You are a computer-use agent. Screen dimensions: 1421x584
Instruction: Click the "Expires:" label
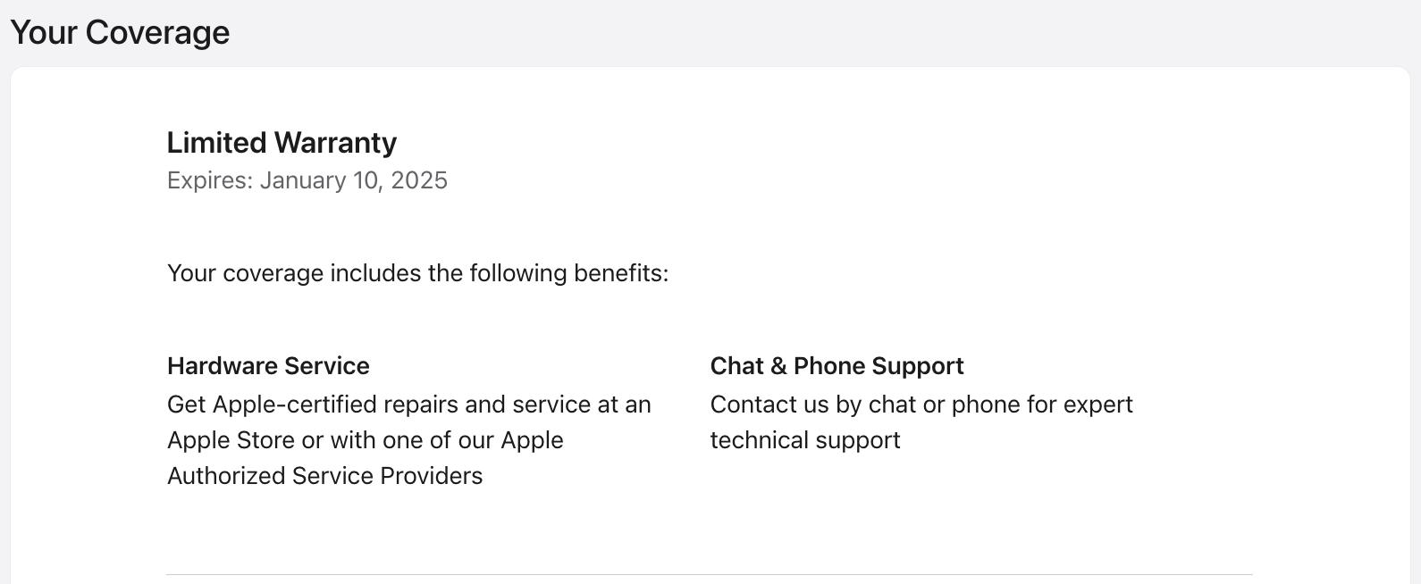click(x=210, y=180)
